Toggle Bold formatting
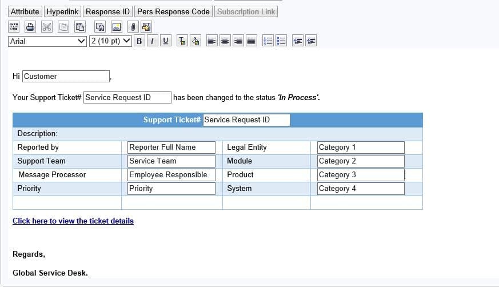This screenshot has height=287, width=499. (x=139, y=41)
